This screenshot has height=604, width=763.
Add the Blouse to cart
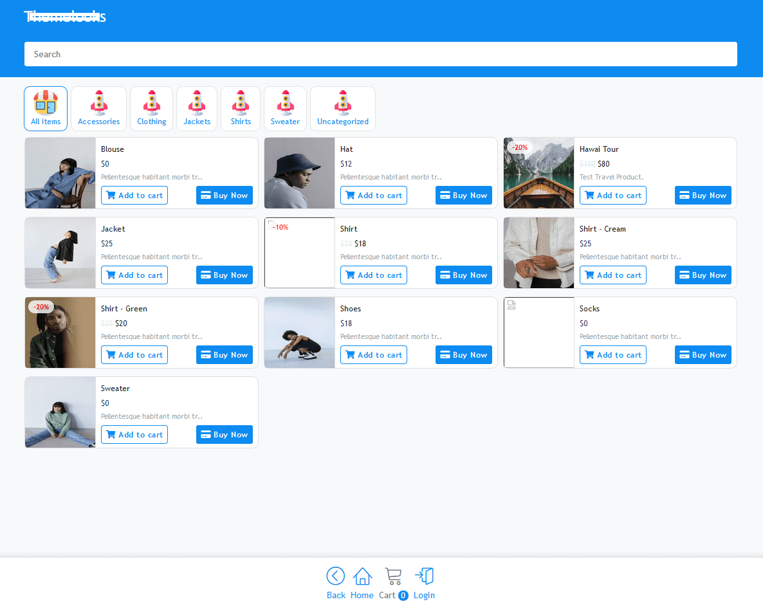[x=134, y=196]
